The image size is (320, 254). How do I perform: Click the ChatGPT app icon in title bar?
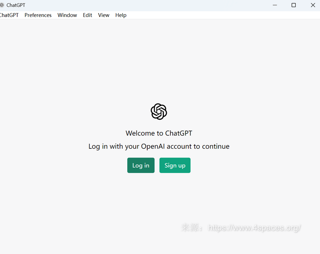(x=2, y=5)
